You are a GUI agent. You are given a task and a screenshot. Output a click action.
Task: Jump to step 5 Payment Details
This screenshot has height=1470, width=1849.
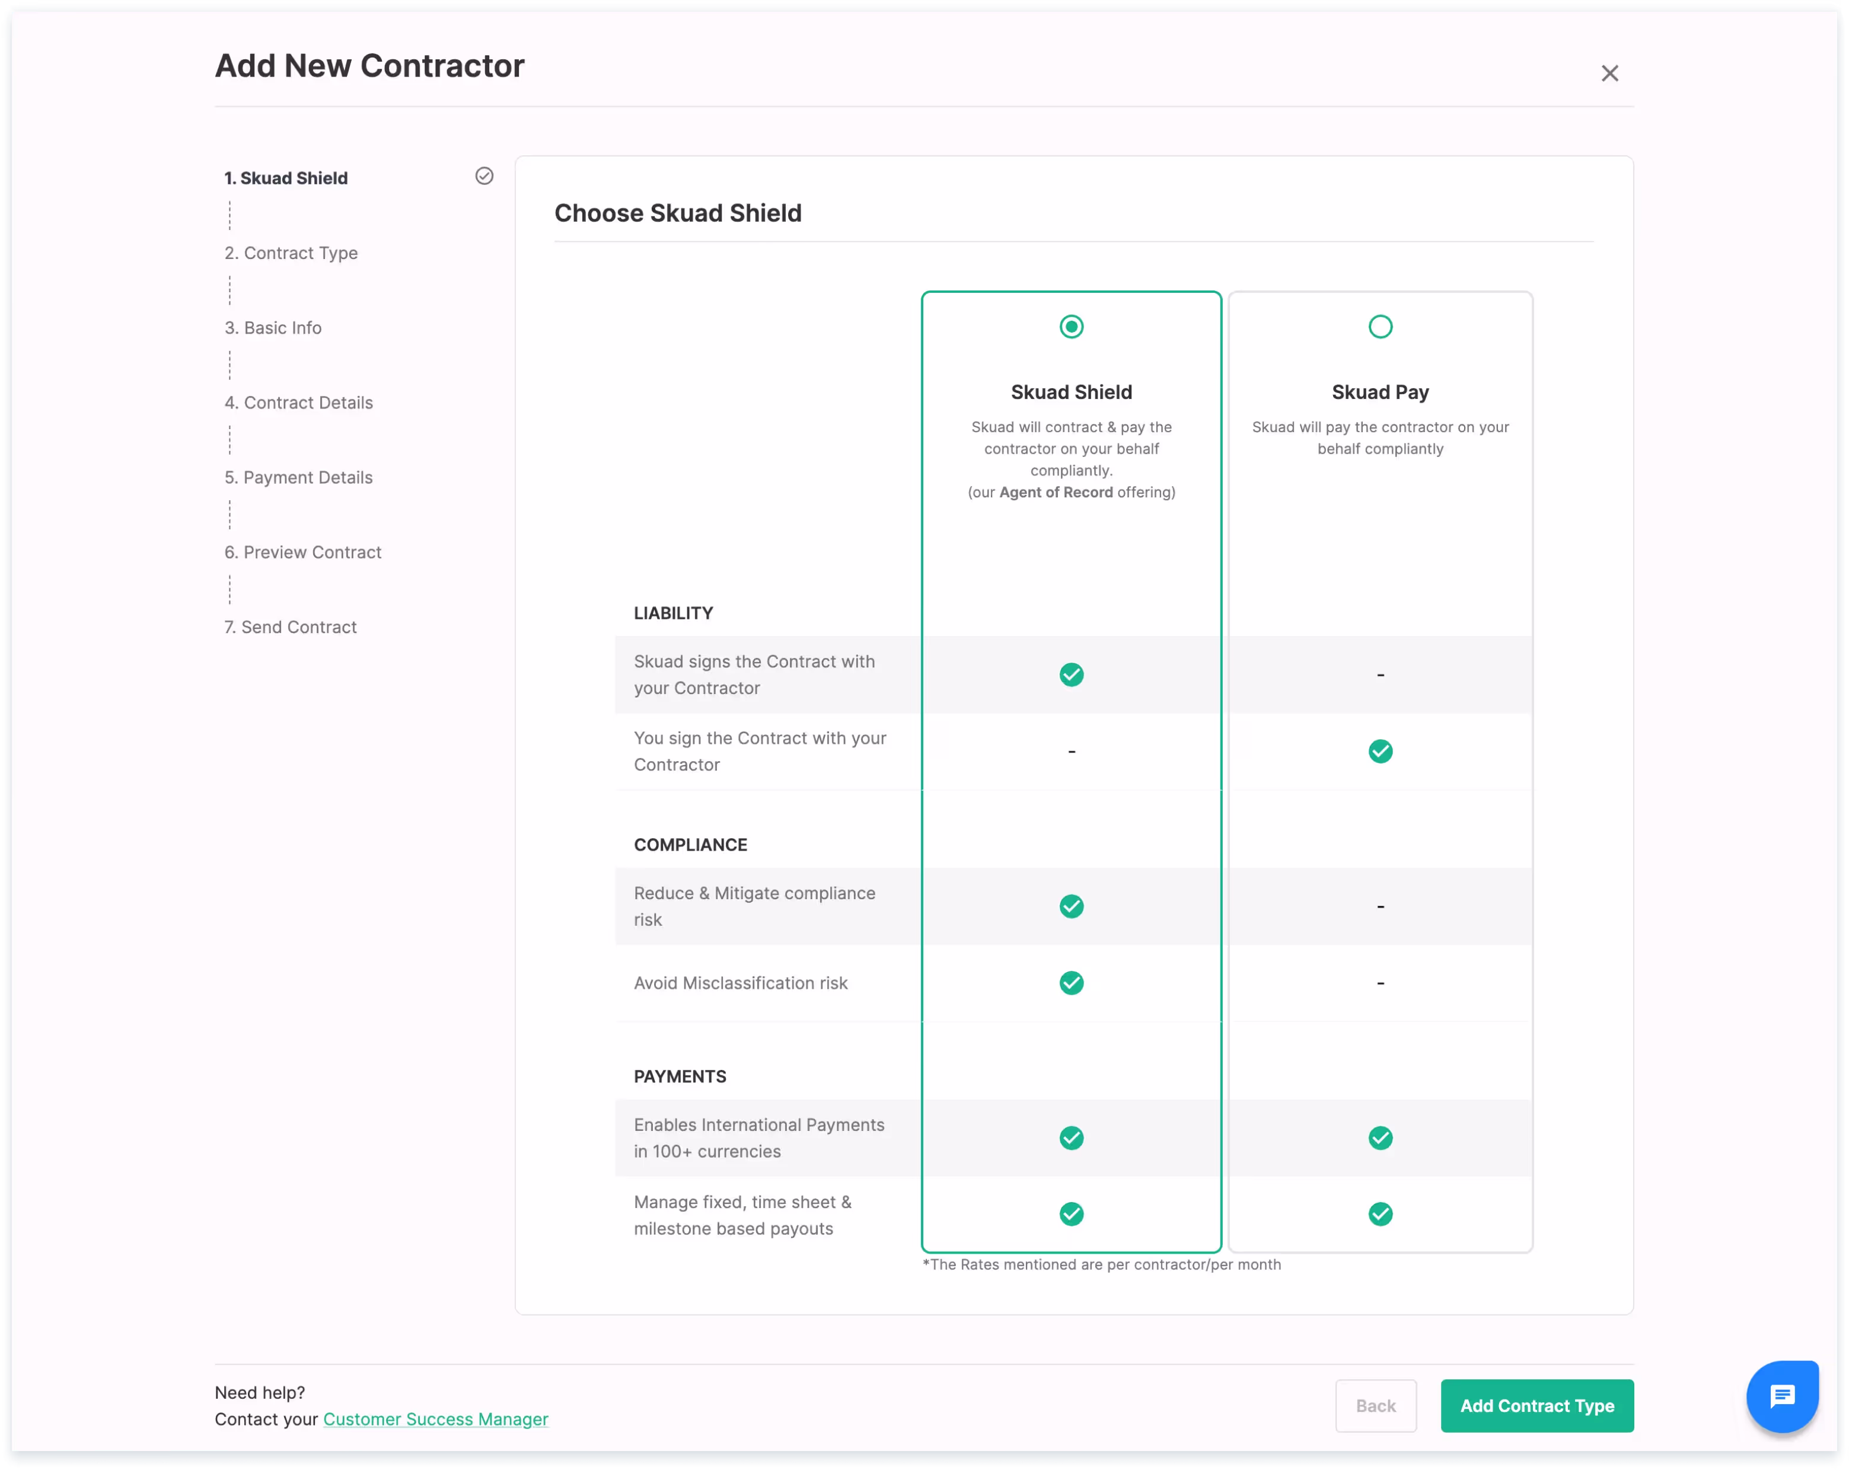298,477
